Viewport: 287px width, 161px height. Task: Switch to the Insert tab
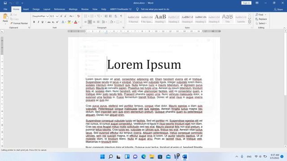click(x=26, y=9)
